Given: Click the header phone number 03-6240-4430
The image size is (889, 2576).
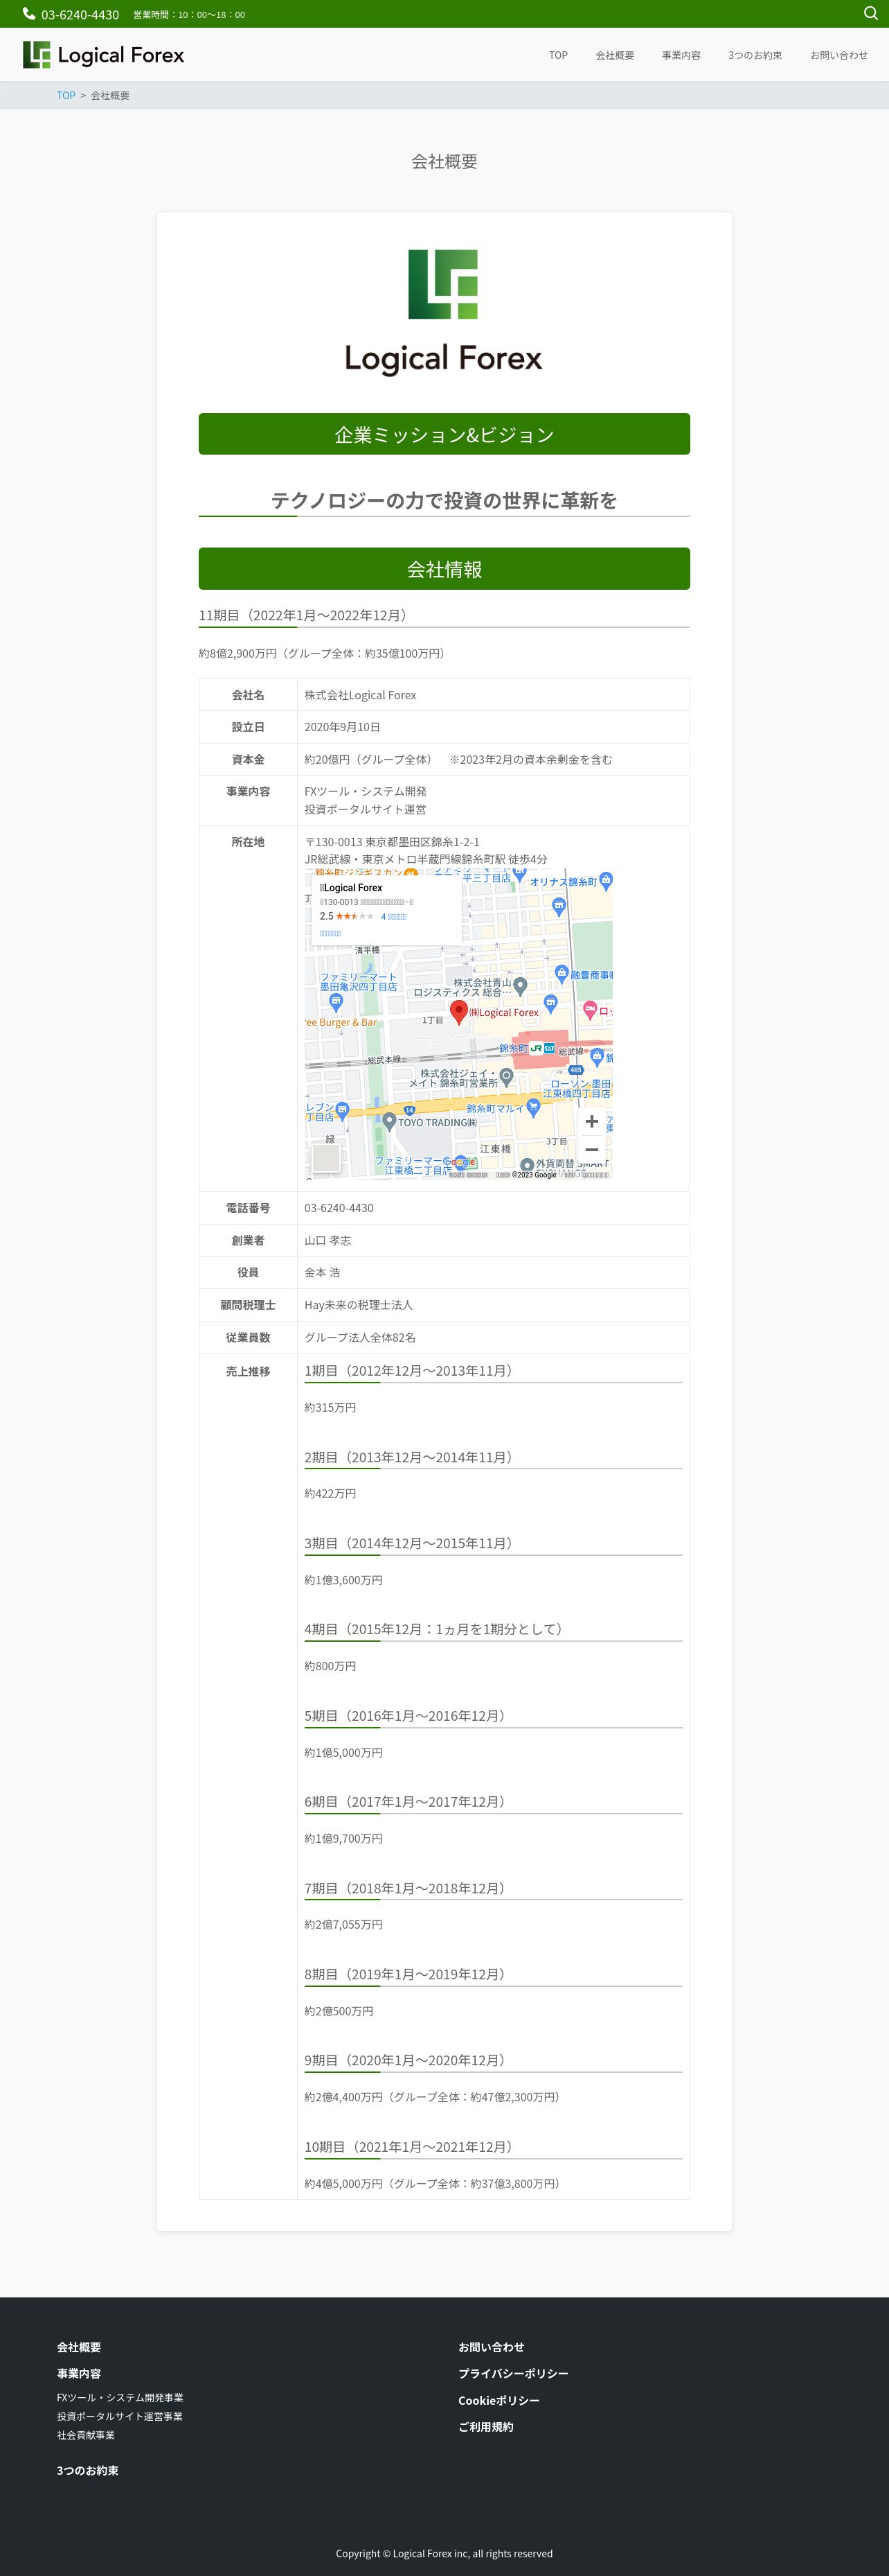Looking at the screenshot, I should click(x=80, y=14).
